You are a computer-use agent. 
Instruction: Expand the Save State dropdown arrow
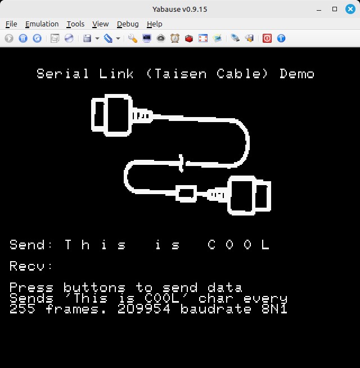[x=97, y=38]
